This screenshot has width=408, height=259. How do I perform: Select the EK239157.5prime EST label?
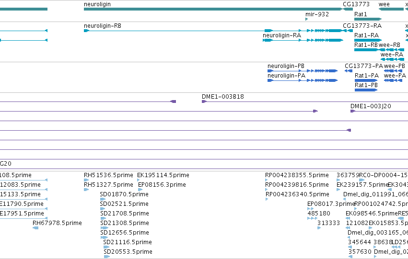point(362,185)
